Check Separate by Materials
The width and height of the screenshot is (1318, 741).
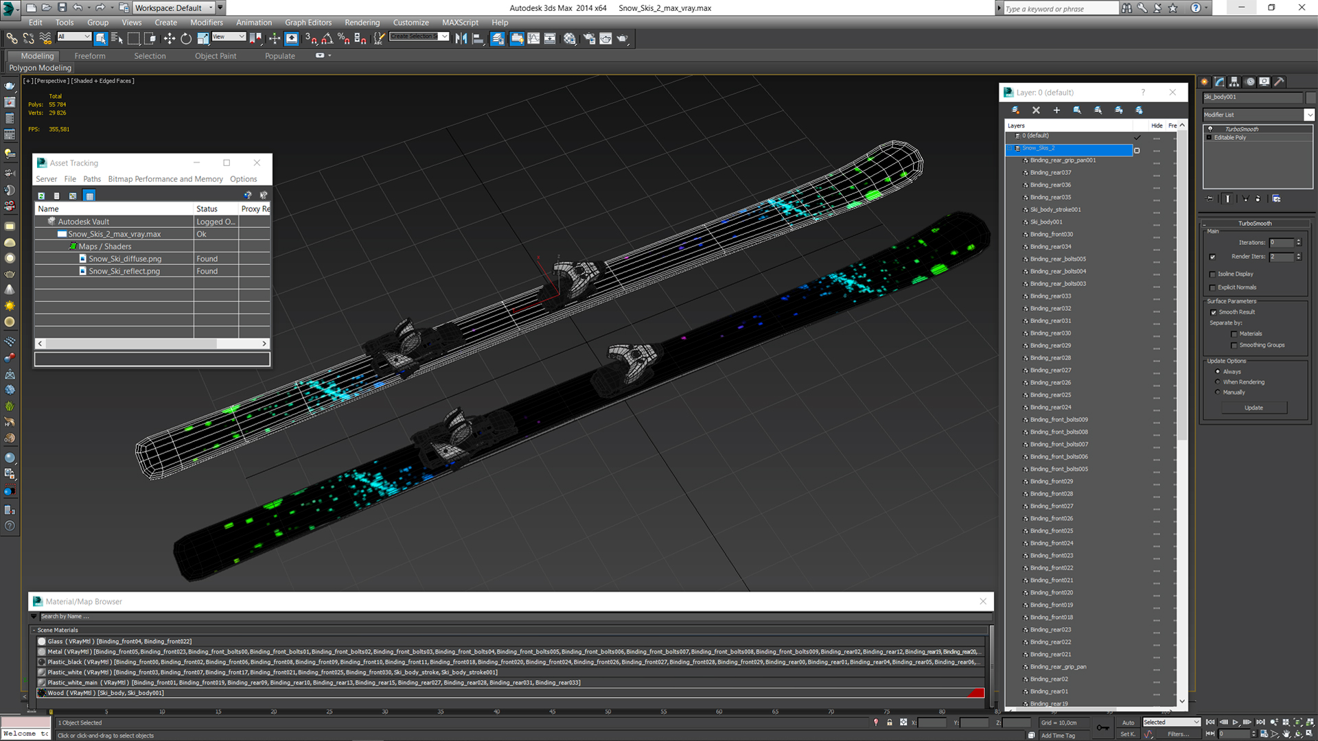pyautogui.click(x=1234, y=334)
